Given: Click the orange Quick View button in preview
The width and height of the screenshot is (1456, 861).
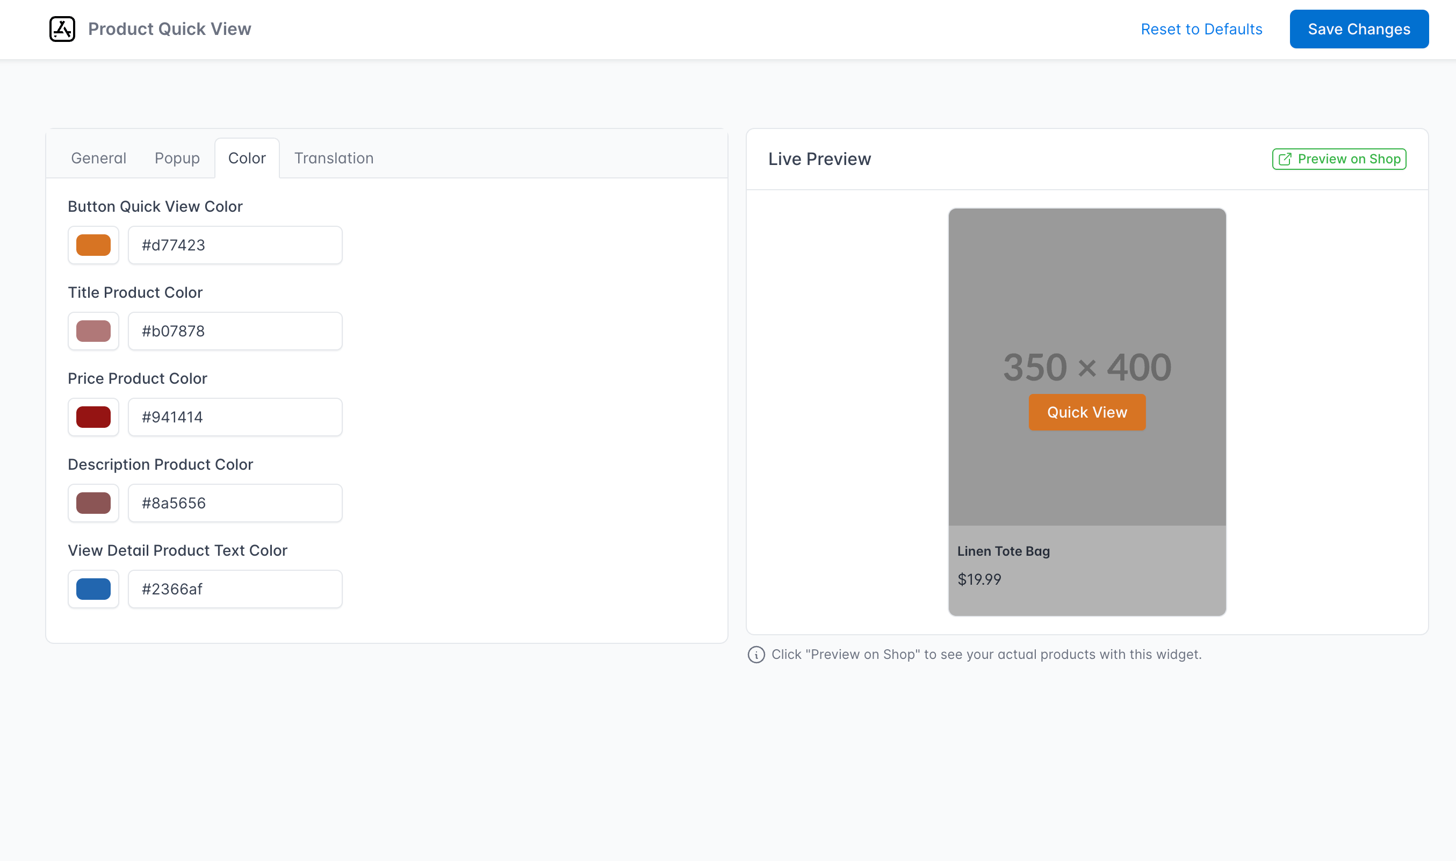Looking at the screenshot, I should [x=1087, y=412].
